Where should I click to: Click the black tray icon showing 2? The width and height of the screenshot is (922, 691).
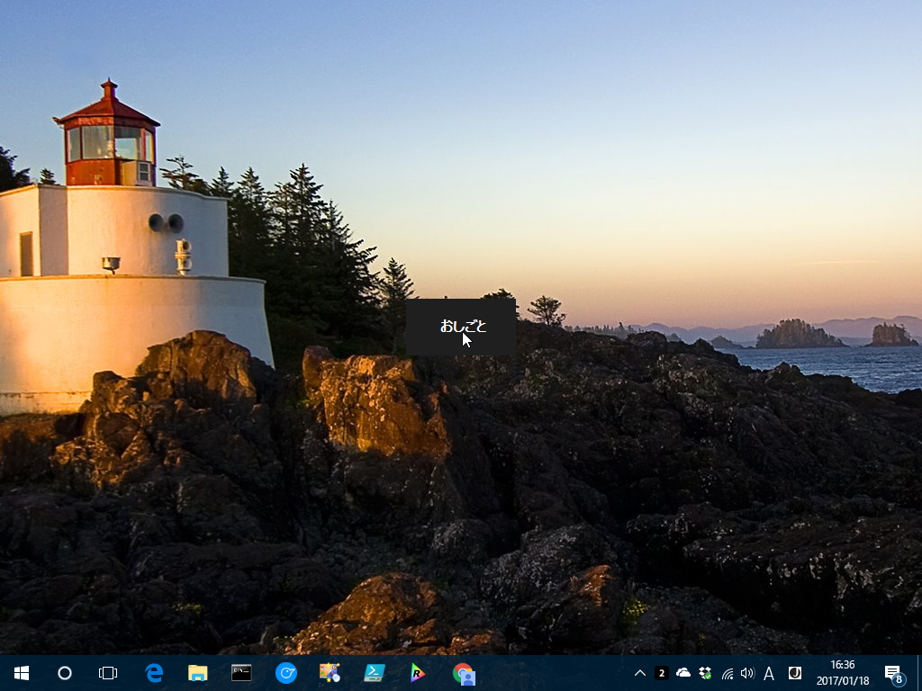pyautogui.click(x=662, y=673)
